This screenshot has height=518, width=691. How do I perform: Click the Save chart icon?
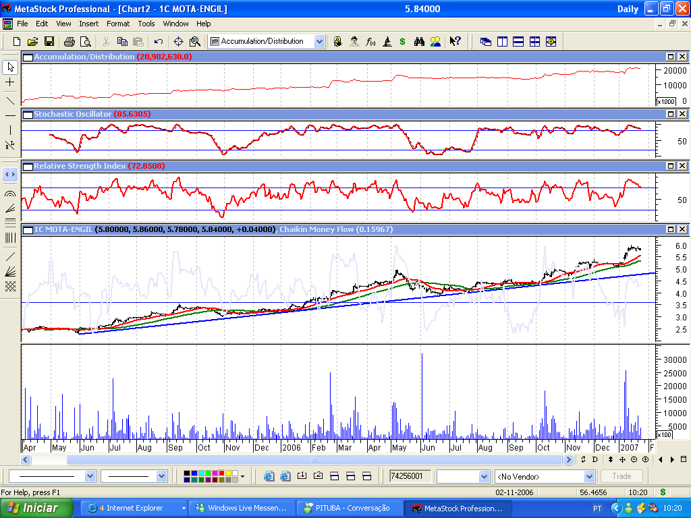click(x=49, y=42)
